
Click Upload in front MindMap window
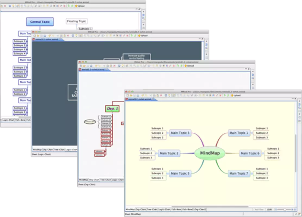pos(236,95)
